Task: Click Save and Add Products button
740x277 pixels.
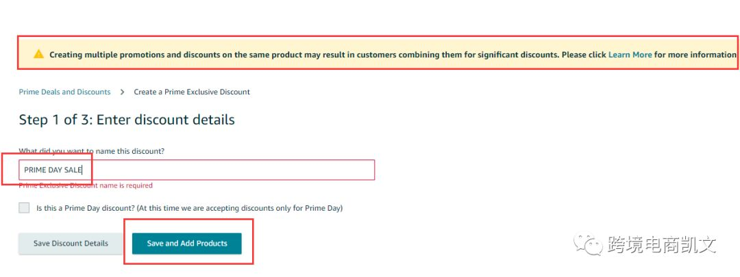Action: click(187, 243)
